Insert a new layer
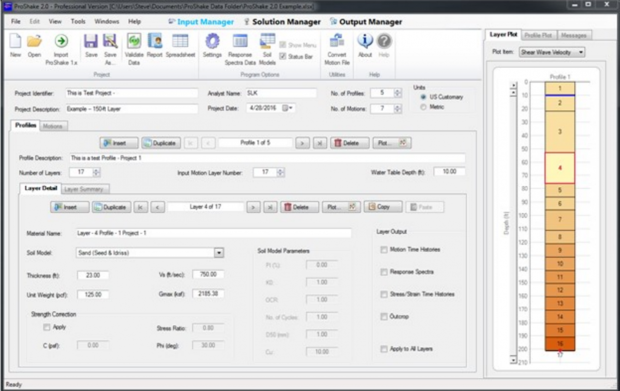 (70, 207)
